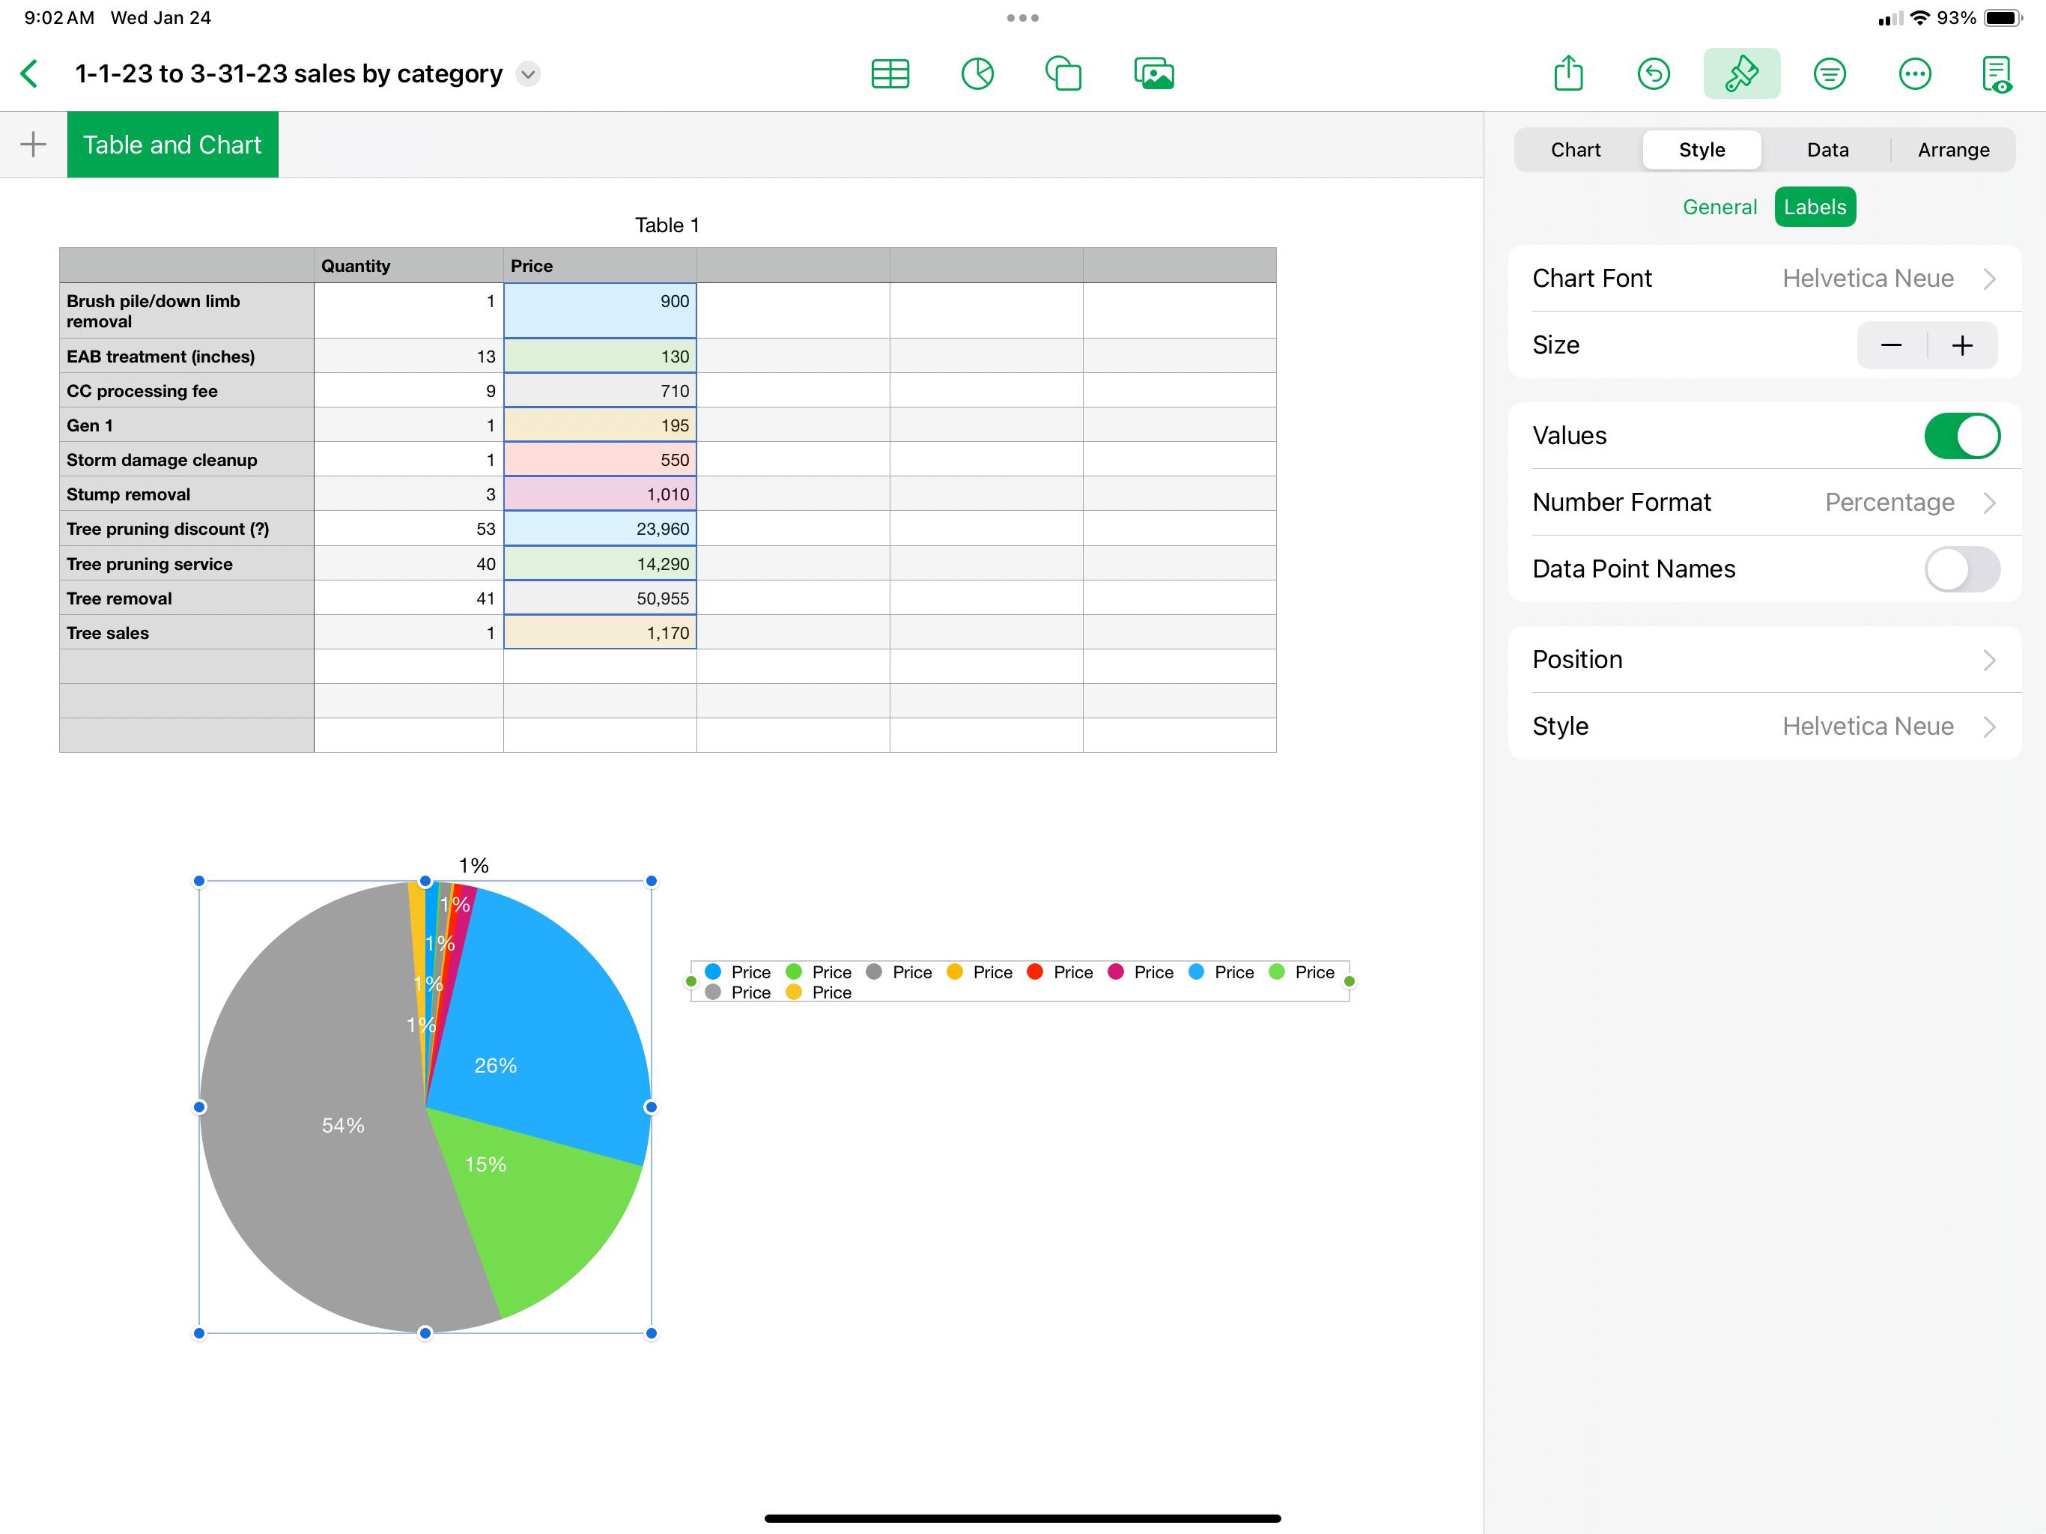Open the shapes library
This screenshot has height=1534, width=2046.
tap(1063, 73)
